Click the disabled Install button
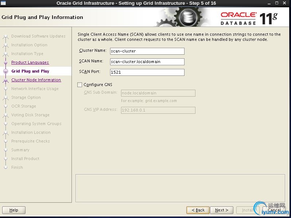The width and height of the screenshot is (291, 218). 248,210
